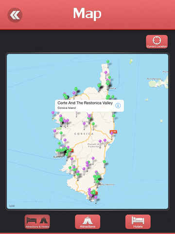Select the northernmost green pin on Cap Corse
Screen dimensions: 175x234
108,62
